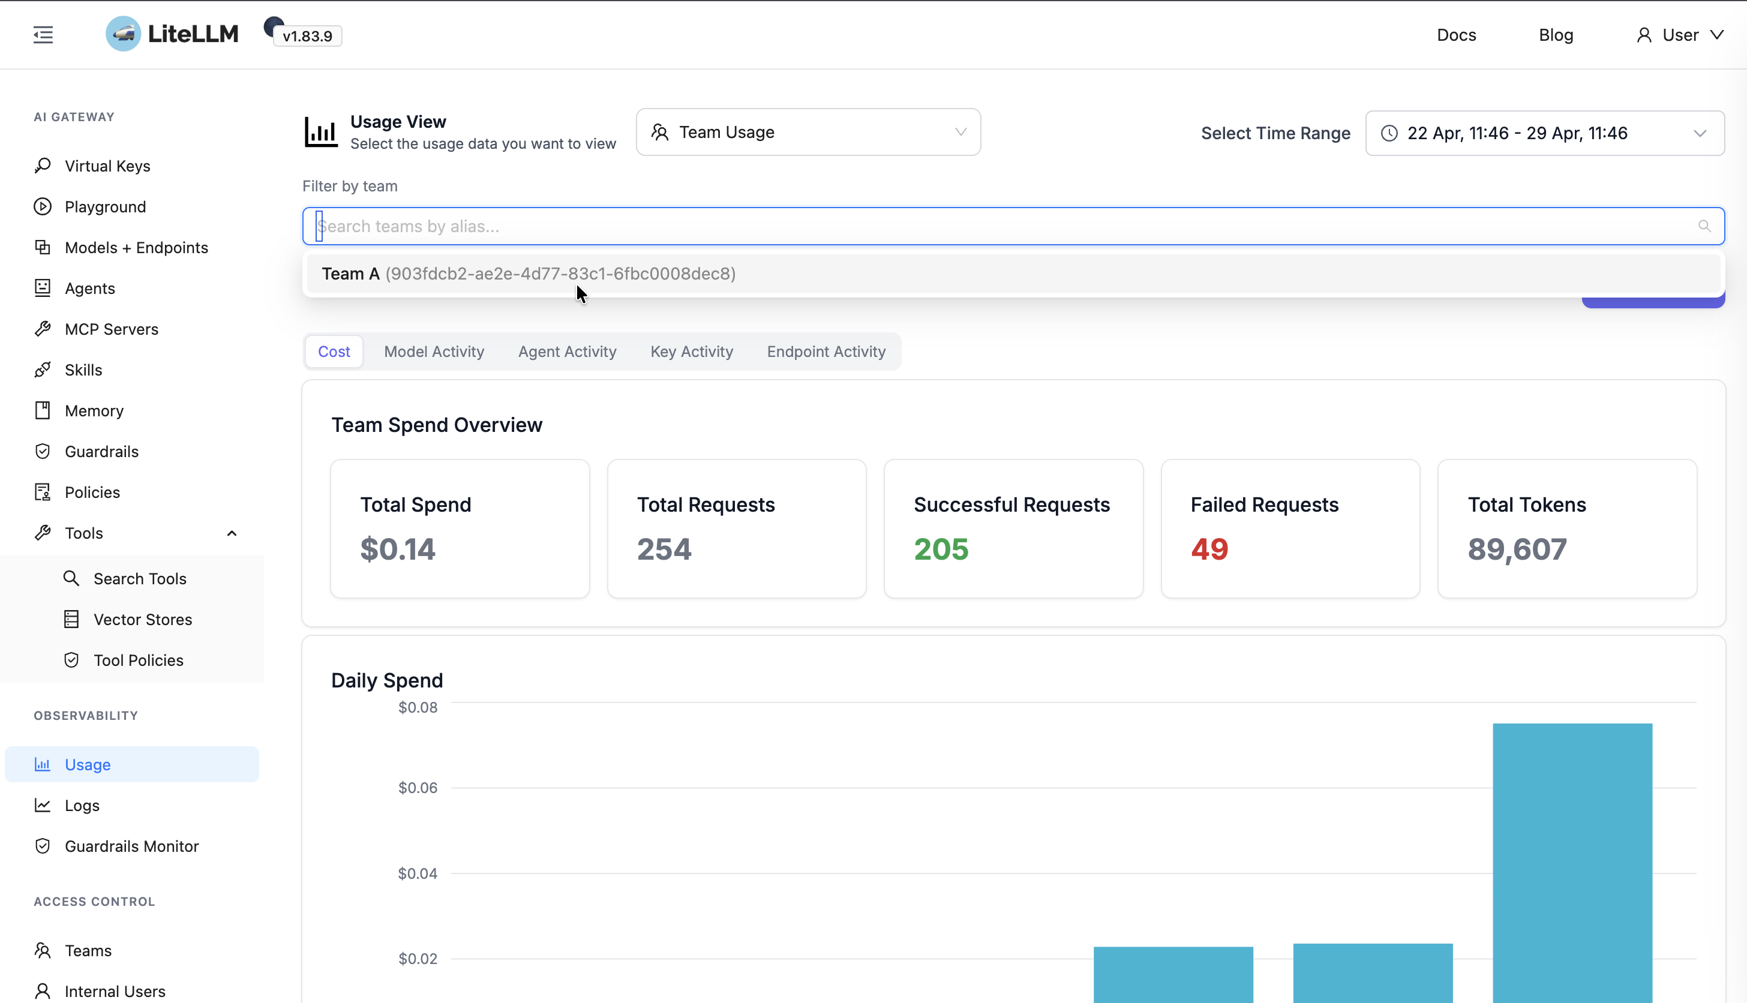Open the Team Usage view dropdown
Screen dimensions: 1747x1003
(x=808, y=132)
